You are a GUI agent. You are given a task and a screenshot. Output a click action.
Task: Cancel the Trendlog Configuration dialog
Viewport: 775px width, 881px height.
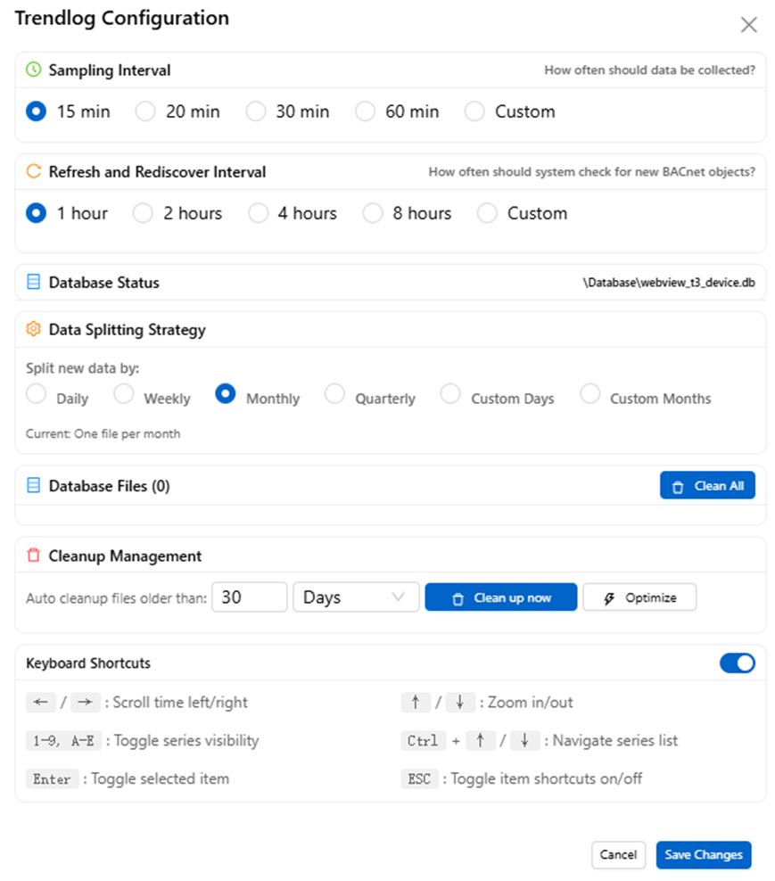(x=618, y=854)
